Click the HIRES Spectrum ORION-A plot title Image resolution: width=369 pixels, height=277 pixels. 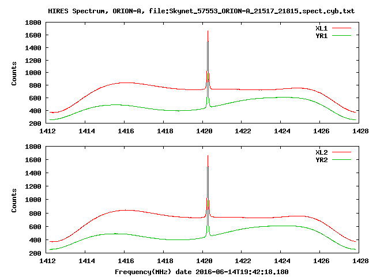(x=201, y=11)
